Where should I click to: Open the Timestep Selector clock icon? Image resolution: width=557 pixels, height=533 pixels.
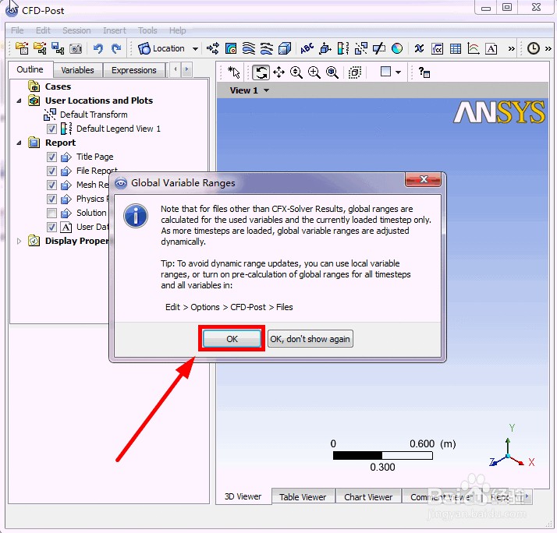point(533,48)
